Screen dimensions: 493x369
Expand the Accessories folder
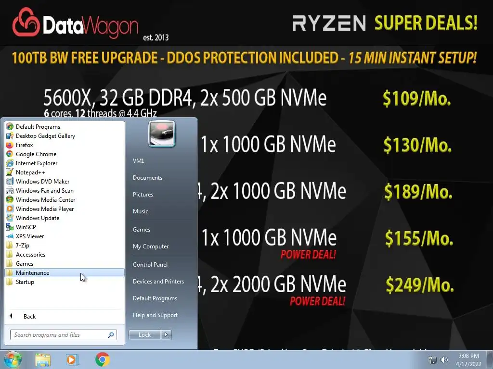click(65, 255)
